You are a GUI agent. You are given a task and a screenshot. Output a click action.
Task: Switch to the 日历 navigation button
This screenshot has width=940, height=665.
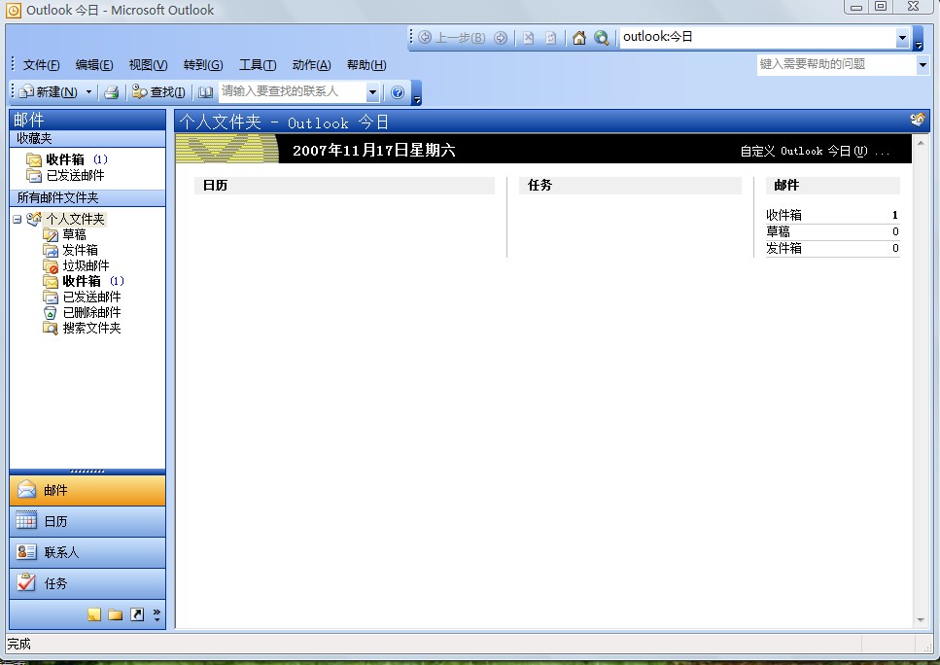87,522
